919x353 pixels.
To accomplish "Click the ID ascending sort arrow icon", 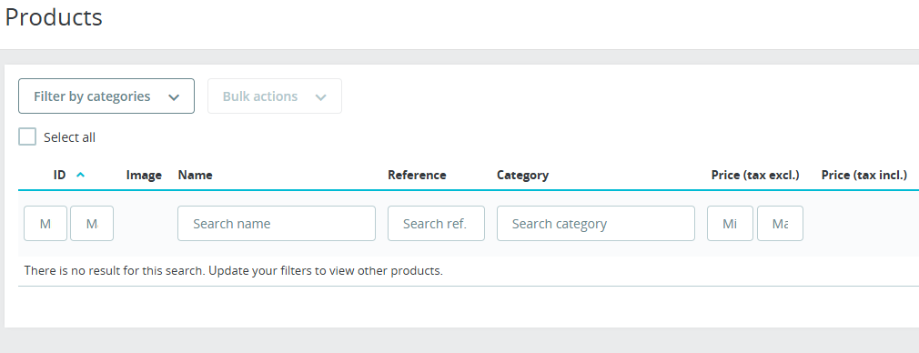I will coord(80,175).
